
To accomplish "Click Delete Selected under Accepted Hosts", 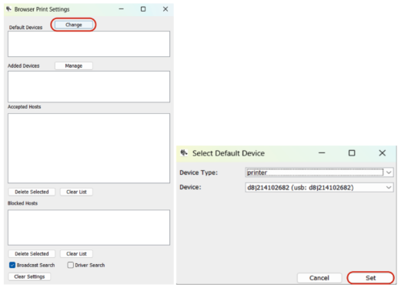I will [x=32, y=192].
